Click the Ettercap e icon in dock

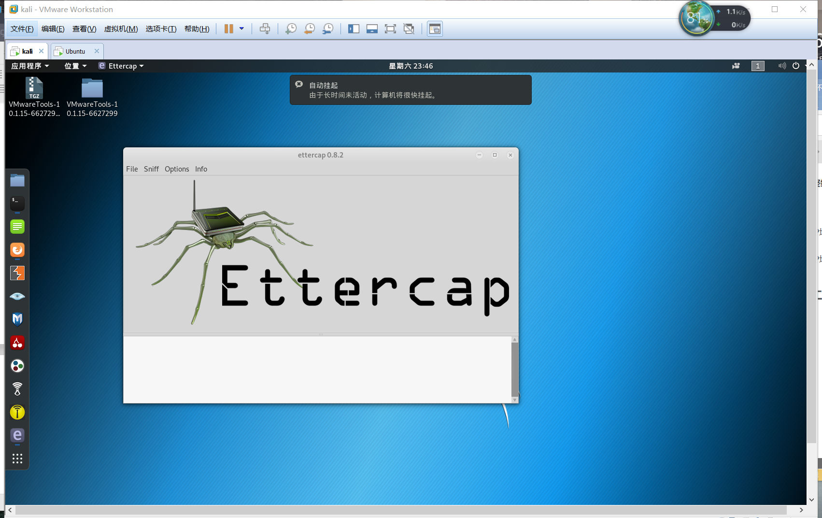pos(17,435)
